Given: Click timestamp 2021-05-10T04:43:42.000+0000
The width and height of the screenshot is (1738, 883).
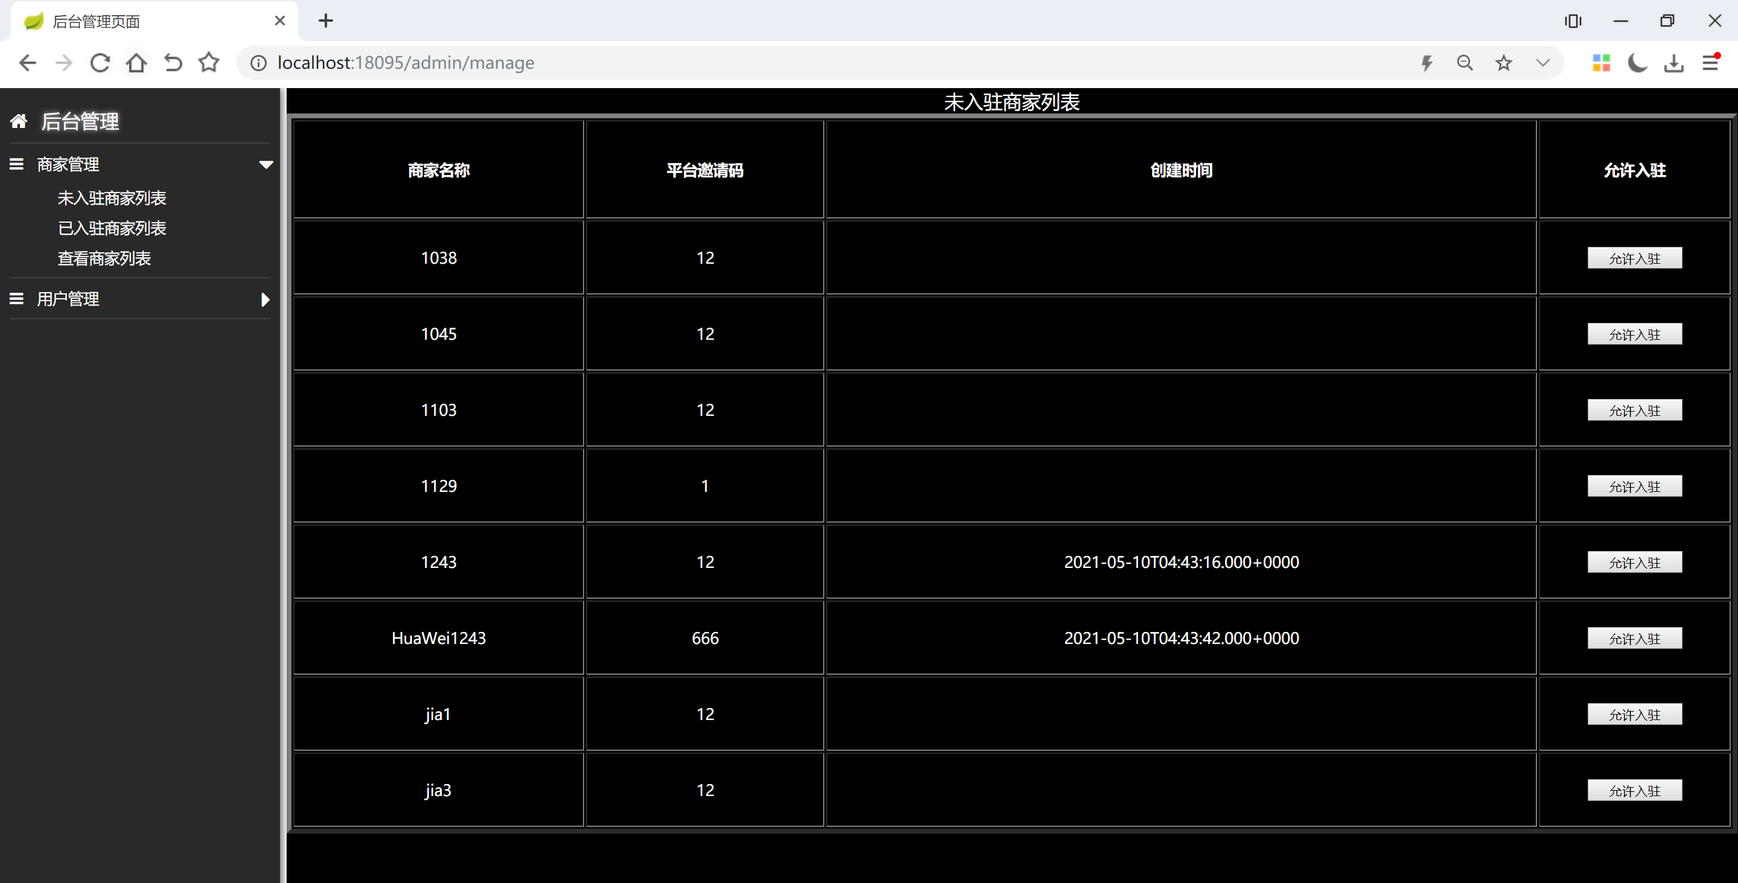Looking at the screenshot, I should (1182, 638).
